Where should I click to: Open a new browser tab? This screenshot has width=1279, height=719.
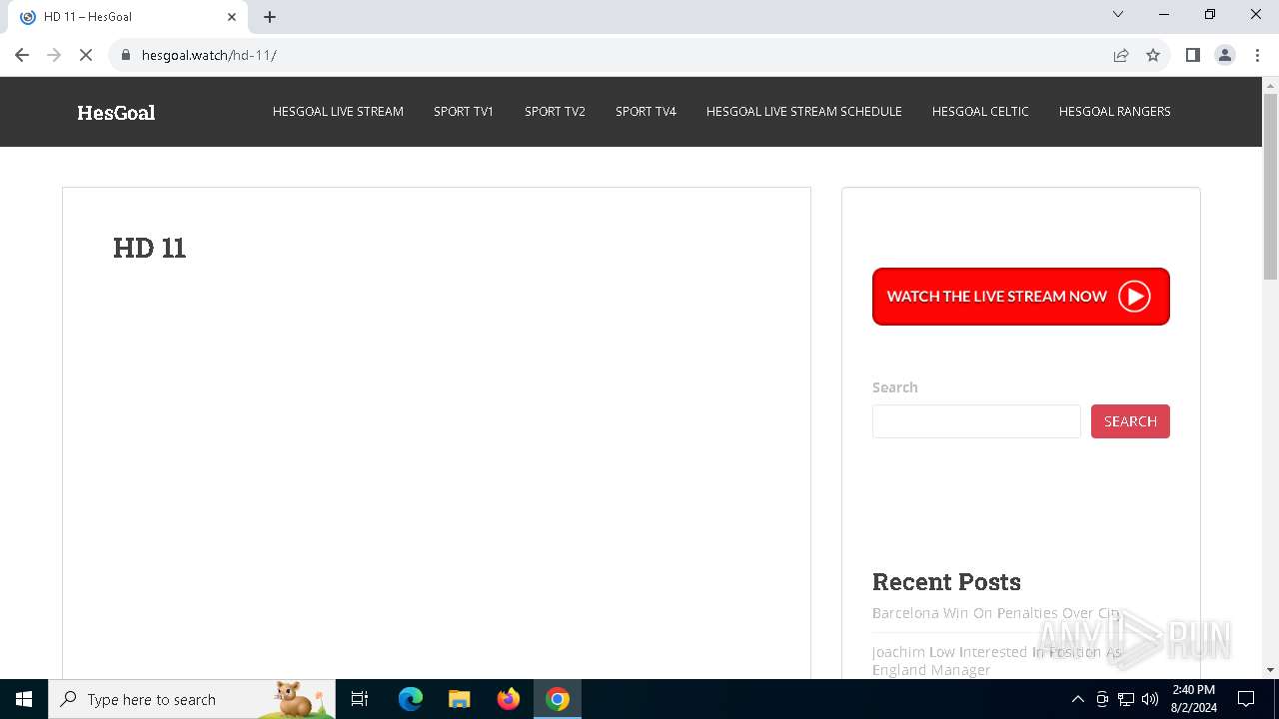tap(270, 17)
